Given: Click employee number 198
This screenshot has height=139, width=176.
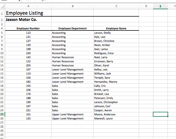Looking at the screenshot, I should 28,49.
